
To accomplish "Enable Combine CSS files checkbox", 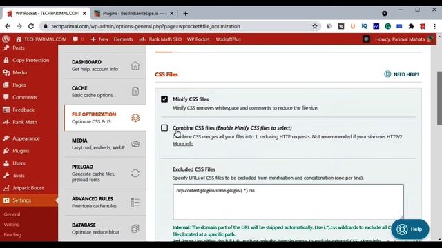I will 164,127.
